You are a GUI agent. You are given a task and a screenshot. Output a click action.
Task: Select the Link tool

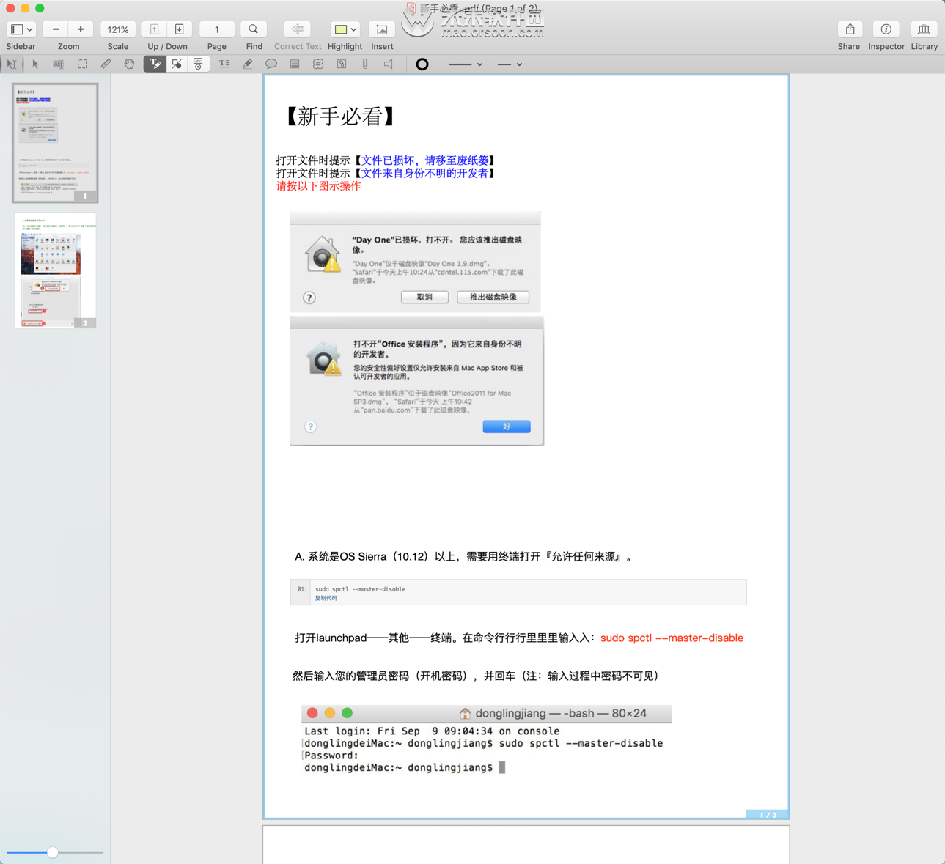(x=342, y=64)
